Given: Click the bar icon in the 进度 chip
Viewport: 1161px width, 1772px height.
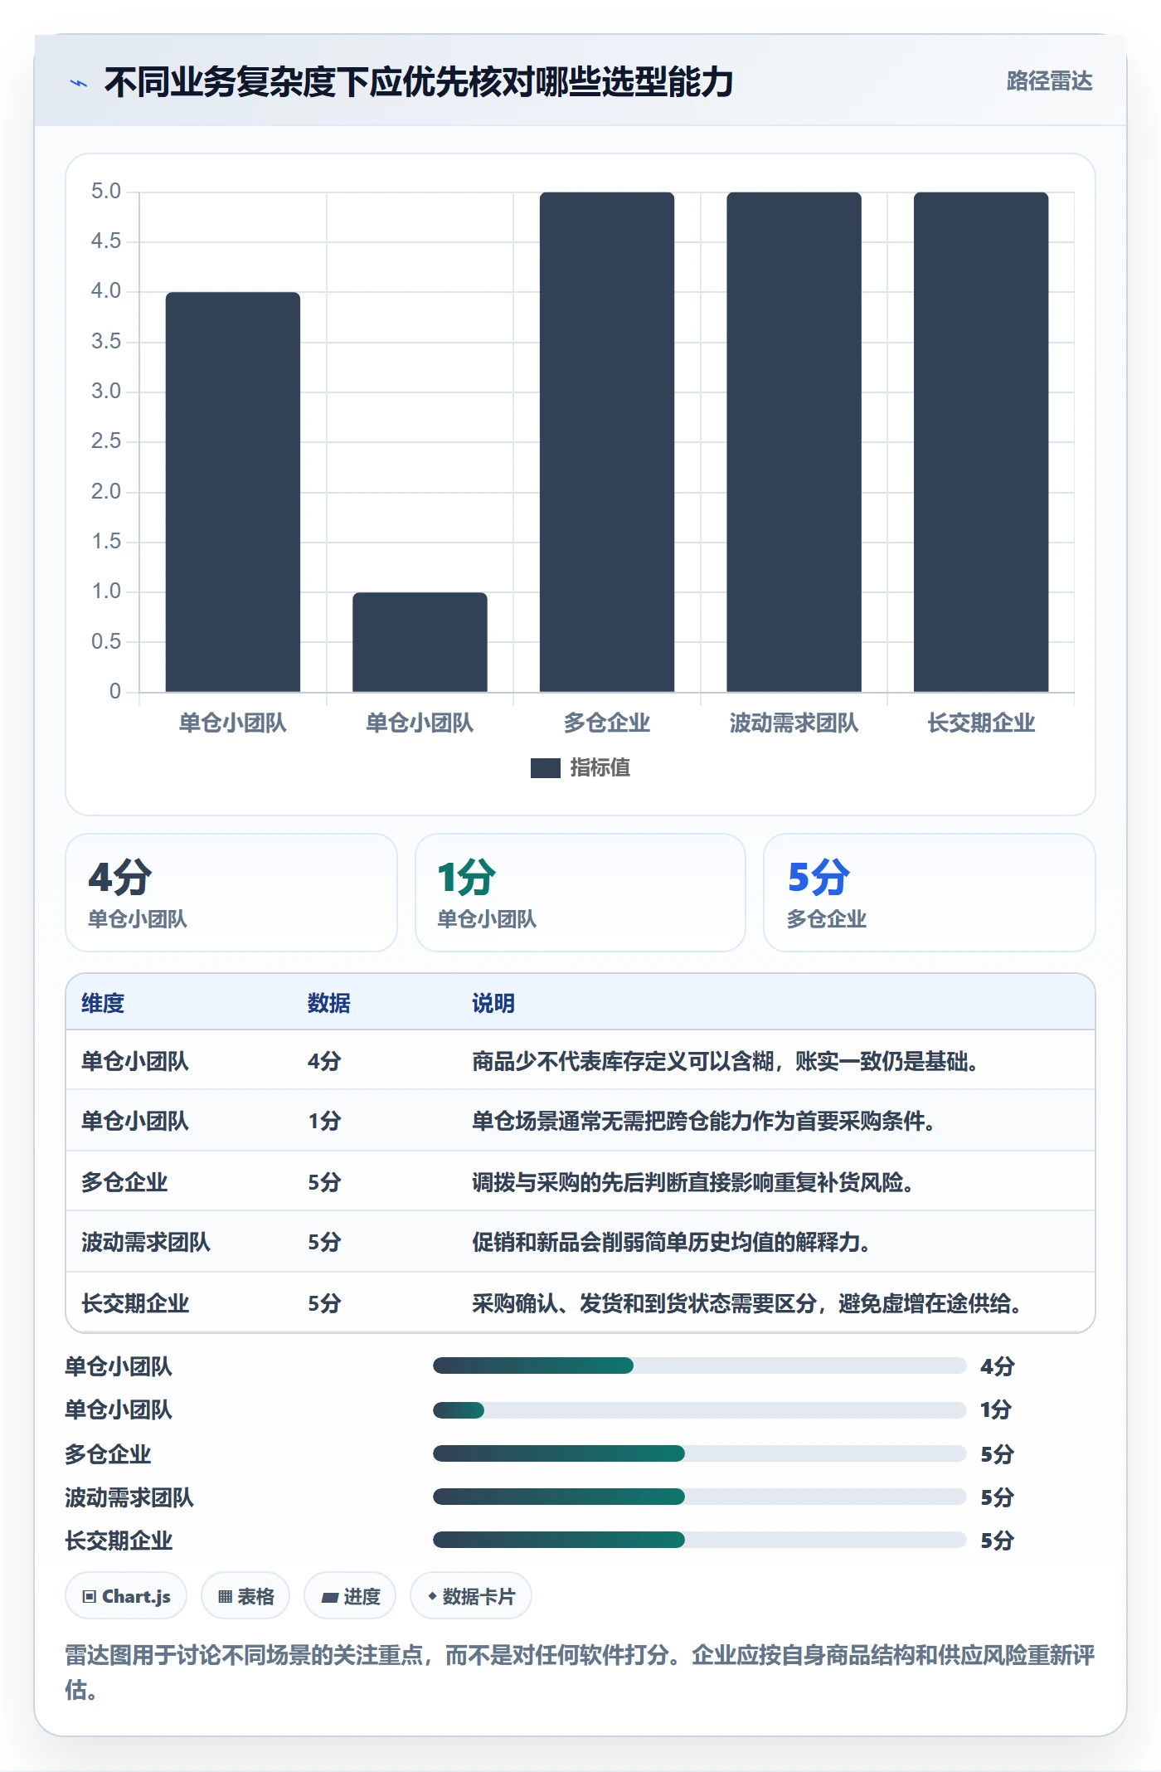Looking at the screenshot, I should 330,1597.
